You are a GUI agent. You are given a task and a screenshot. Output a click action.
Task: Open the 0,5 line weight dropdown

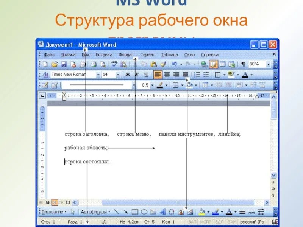153,85
